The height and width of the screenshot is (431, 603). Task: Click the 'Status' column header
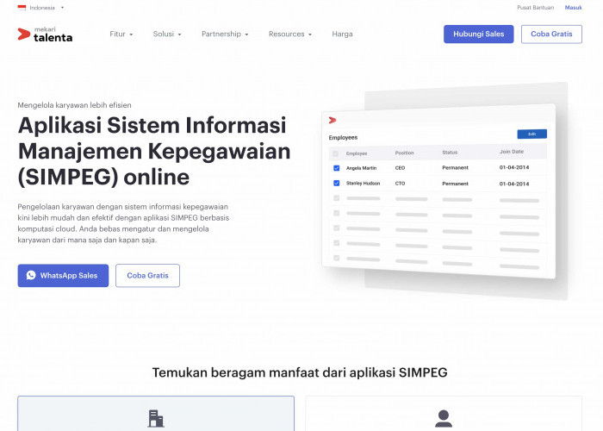[450, 153]
